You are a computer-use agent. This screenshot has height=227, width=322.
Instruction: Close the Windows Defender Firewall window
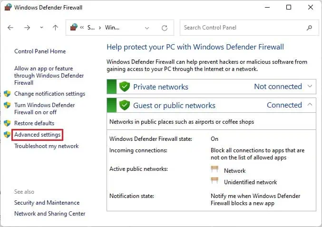[310, 8]
